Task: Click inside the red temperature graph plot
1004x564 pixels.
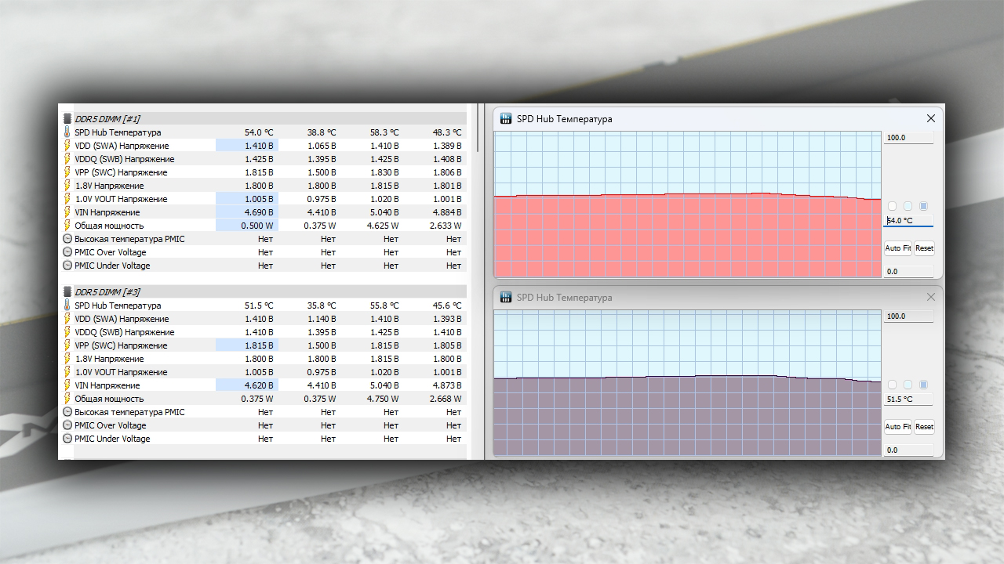Action: (687, 204)
